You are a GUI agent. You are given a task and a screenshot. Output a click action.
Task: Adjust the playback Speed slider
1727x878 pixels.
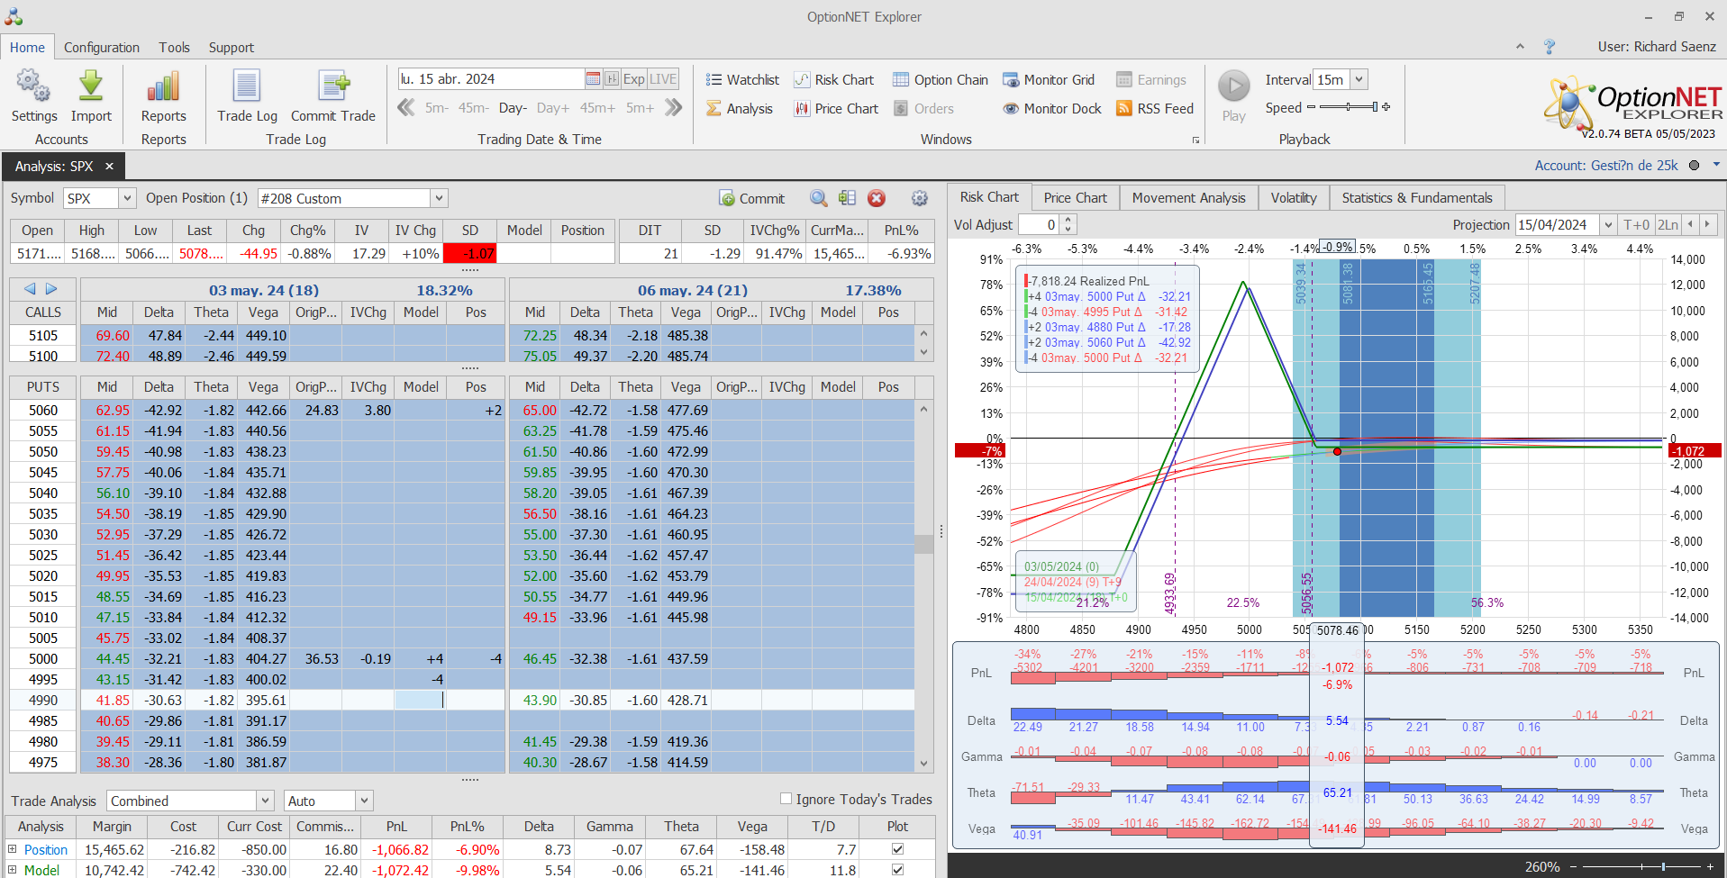(1348, 107)
